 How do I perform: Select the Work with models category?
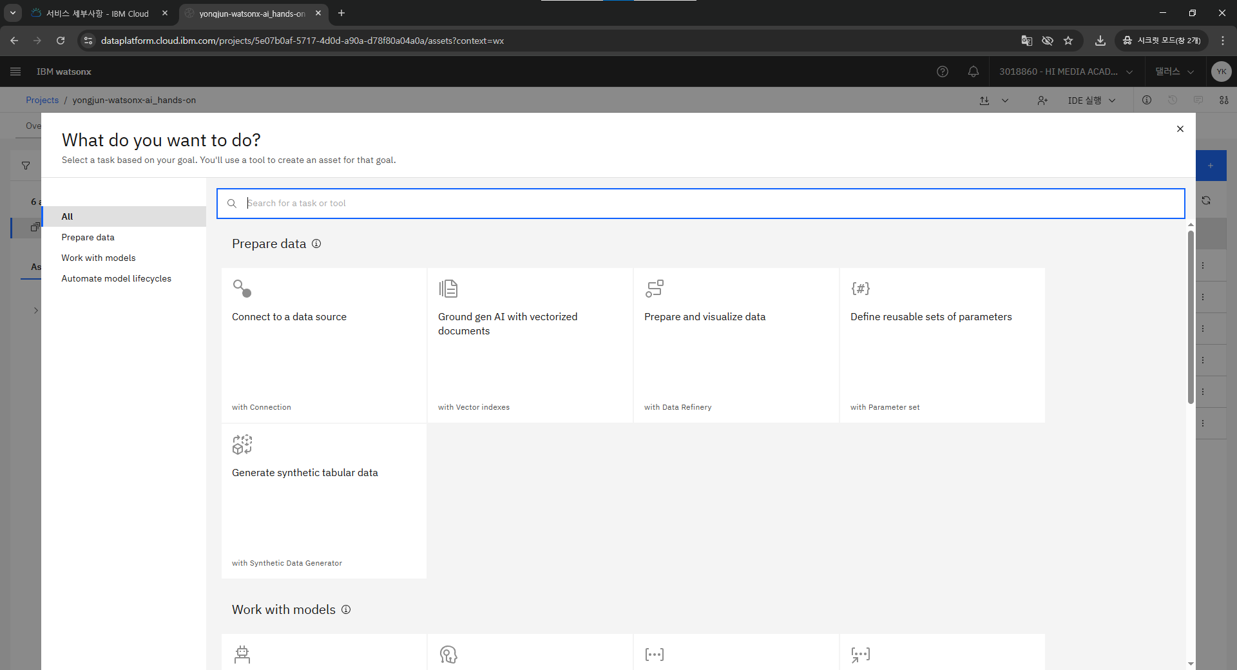[x=124, y=258]
